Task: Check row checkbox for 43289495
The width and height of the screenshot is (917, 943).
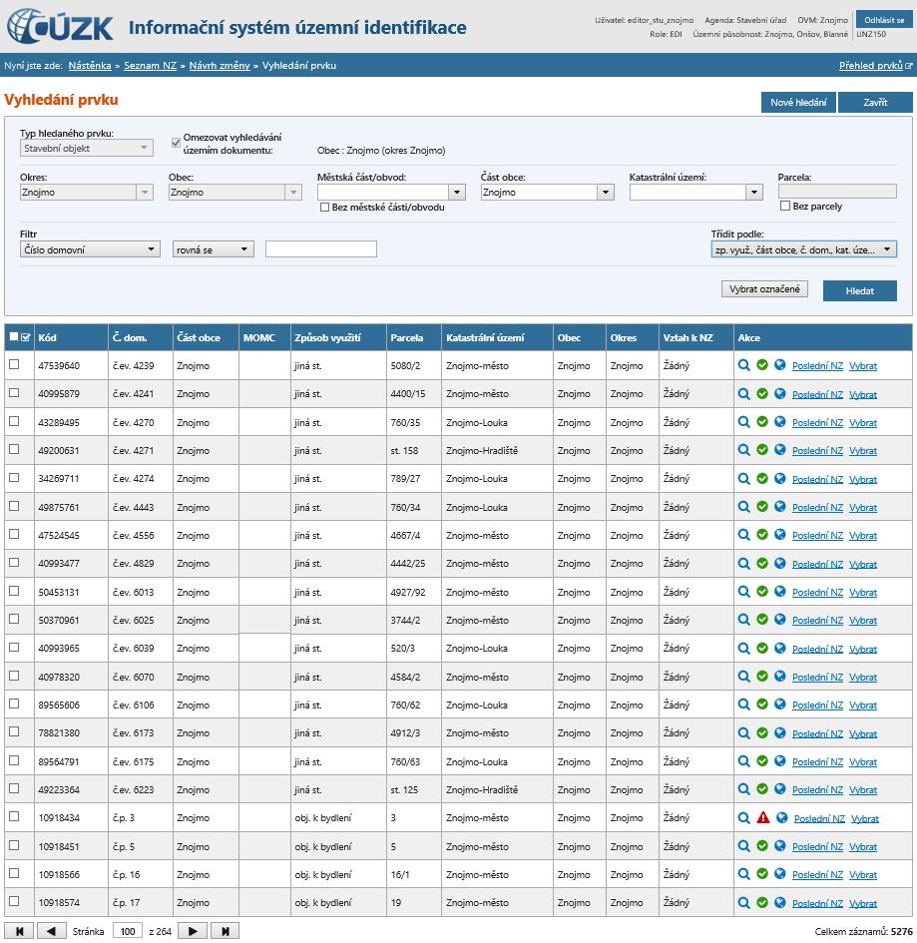Action: 14,421
